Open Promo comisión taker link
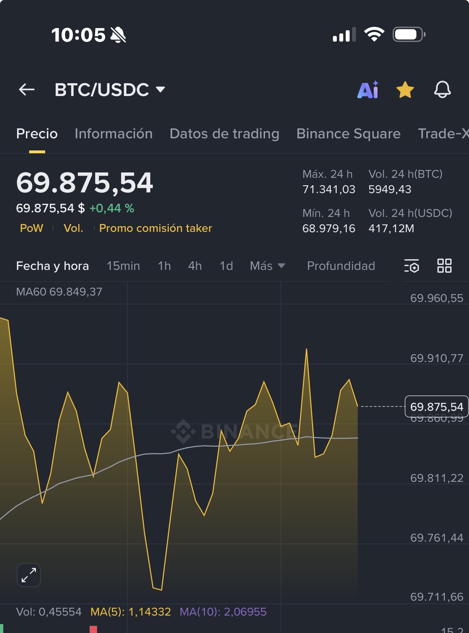 tap(156, 228)
